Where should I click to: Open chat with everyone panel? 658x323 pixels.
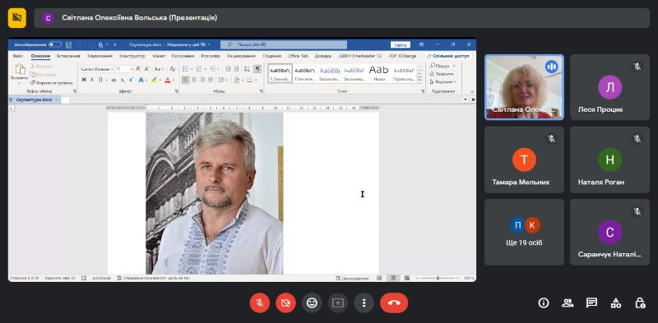591,303
